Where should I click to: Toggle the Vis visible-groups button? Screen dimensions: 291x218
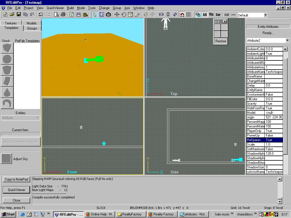click(211, 14)
